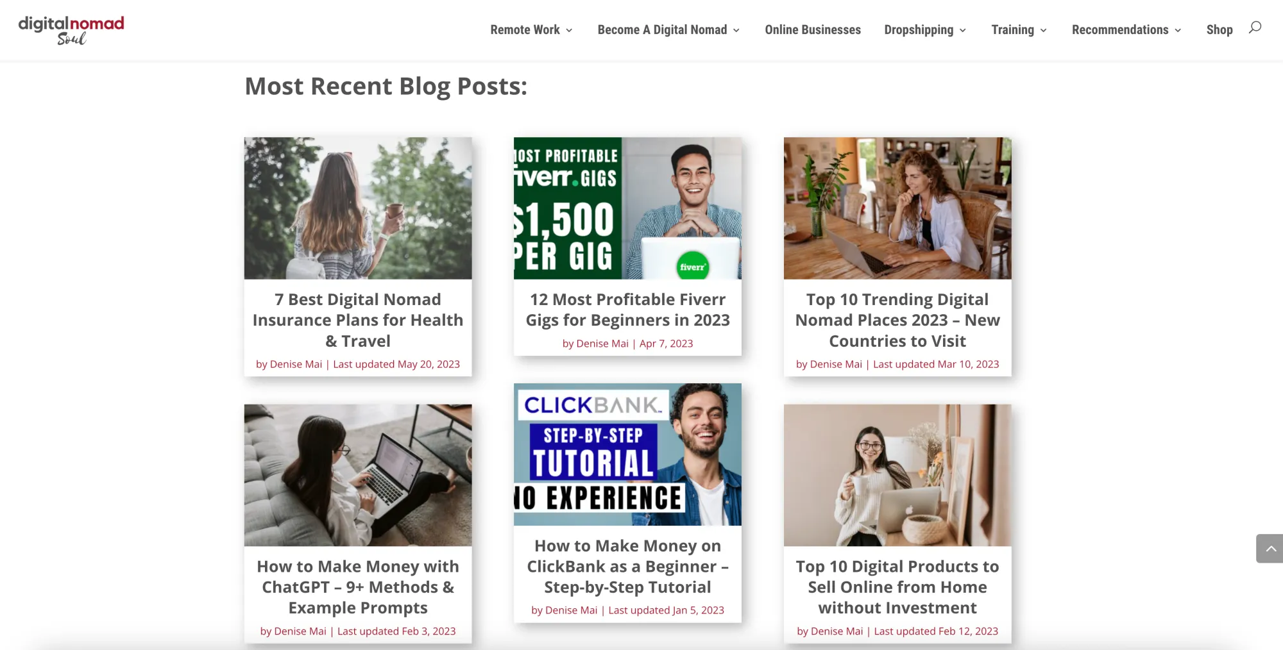1283x650 pixels.
Task: Expand the Recommendations menu
Action: tap(1126, 30)
